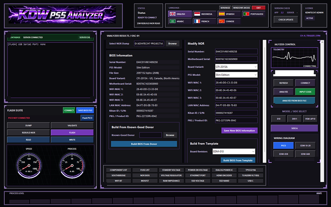331x207 pixels.
Task: Open the port dropdown above Refresh
Action: 294,73
